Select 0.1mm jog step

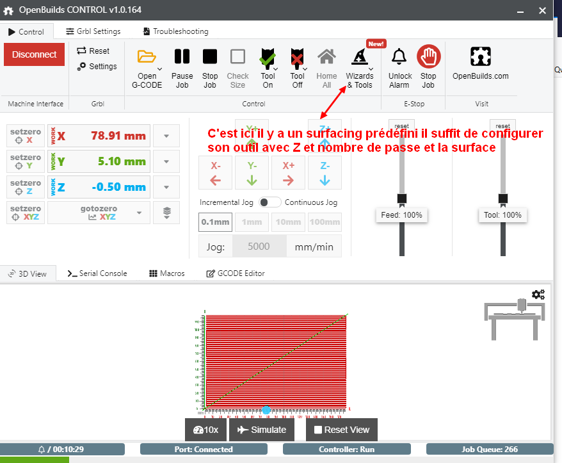pos(216,222)
